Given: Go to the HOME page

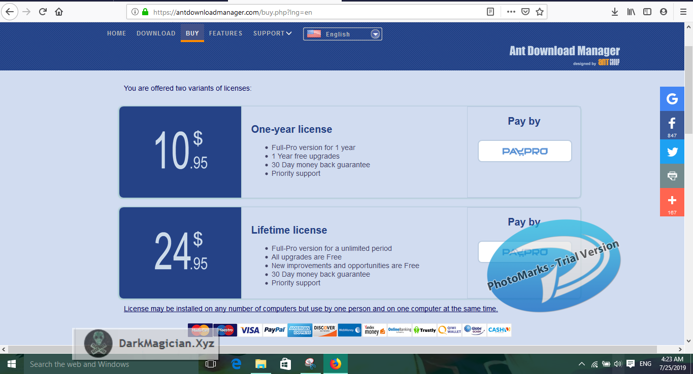Looking at the screenshot, I should click(116, 33).
